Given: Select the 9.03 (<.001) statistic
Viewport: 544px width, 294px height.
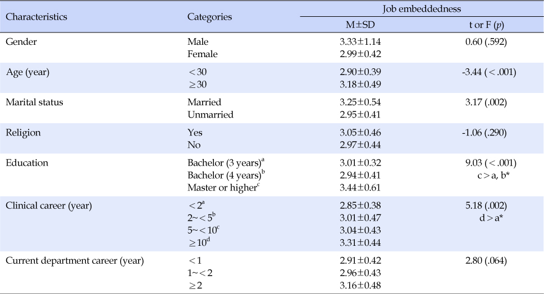Looking at the screenshot, I should pos(487,163).
